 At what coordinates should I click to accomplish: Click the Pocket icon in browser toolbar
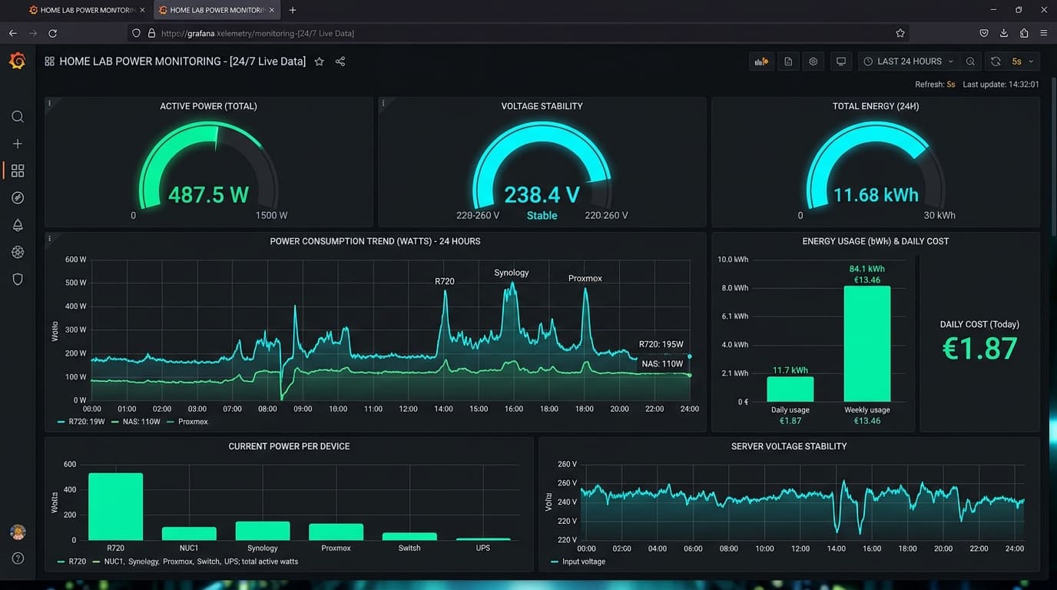pyautogui.click(x=984, y=33)
